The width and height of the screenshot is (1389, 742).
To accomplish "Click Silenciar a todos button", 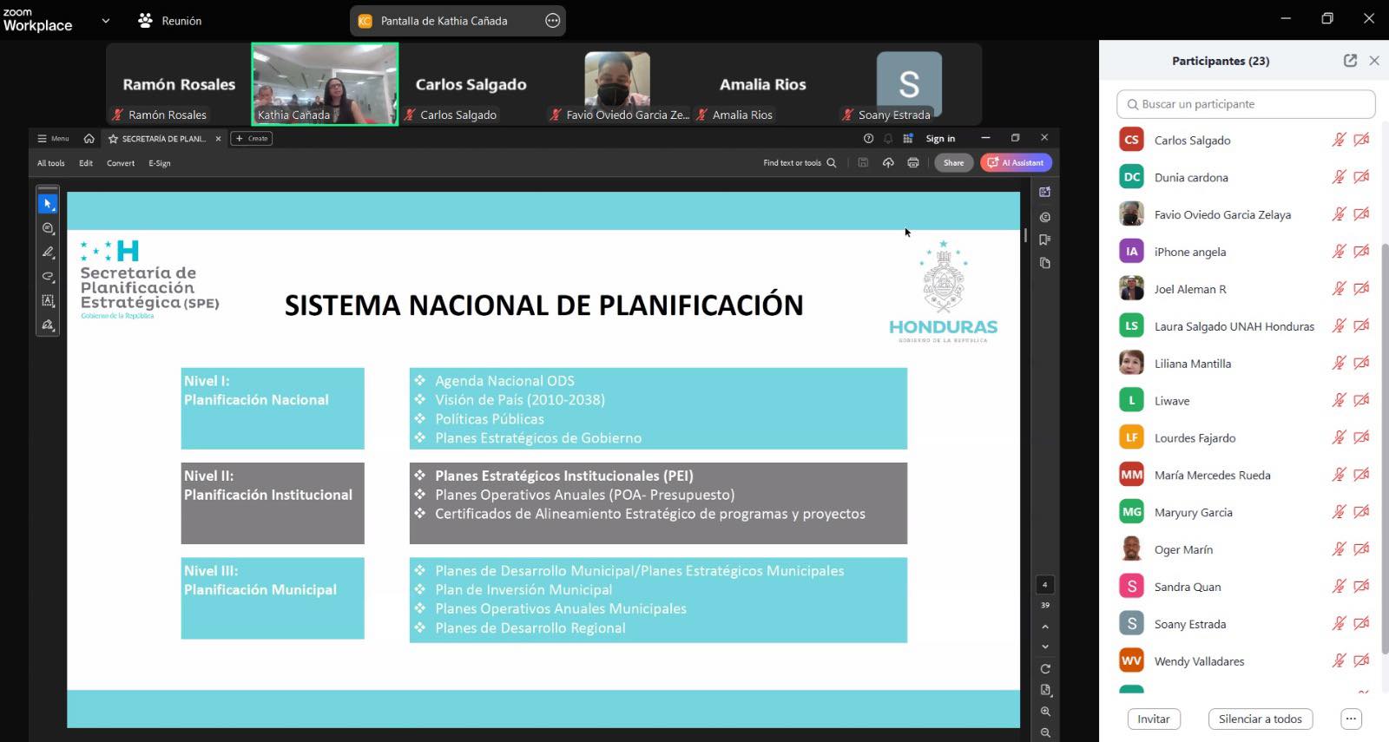I will coord(1260,719).
